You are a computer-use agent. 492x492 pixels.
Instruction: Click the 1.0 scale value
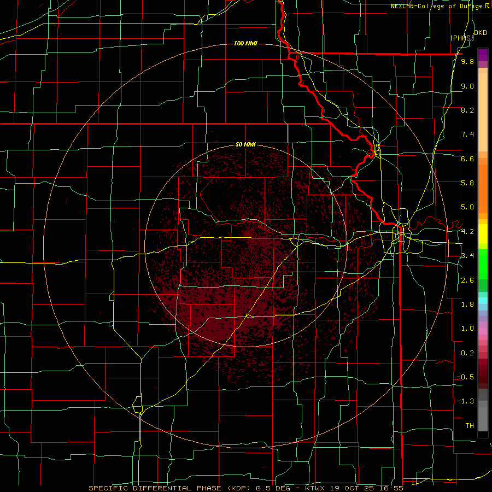pyautogui.click(x=467, y=329)
